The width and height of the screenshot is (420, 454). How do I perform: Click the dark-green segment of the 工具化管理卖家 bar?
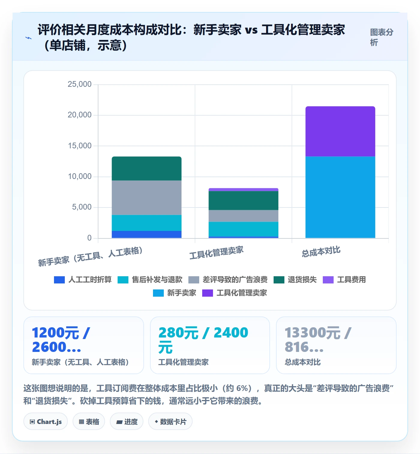(x=243, y=201)
